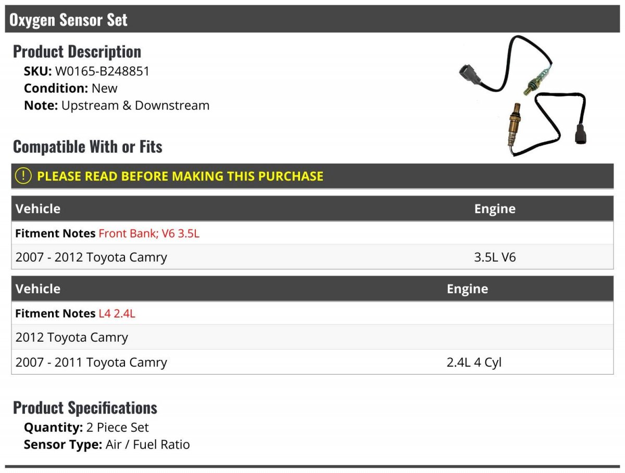This screenshot has width=625, height=473.
Task: Click the red L4 2.4L fitment note
Action: (x=117, y=314)
